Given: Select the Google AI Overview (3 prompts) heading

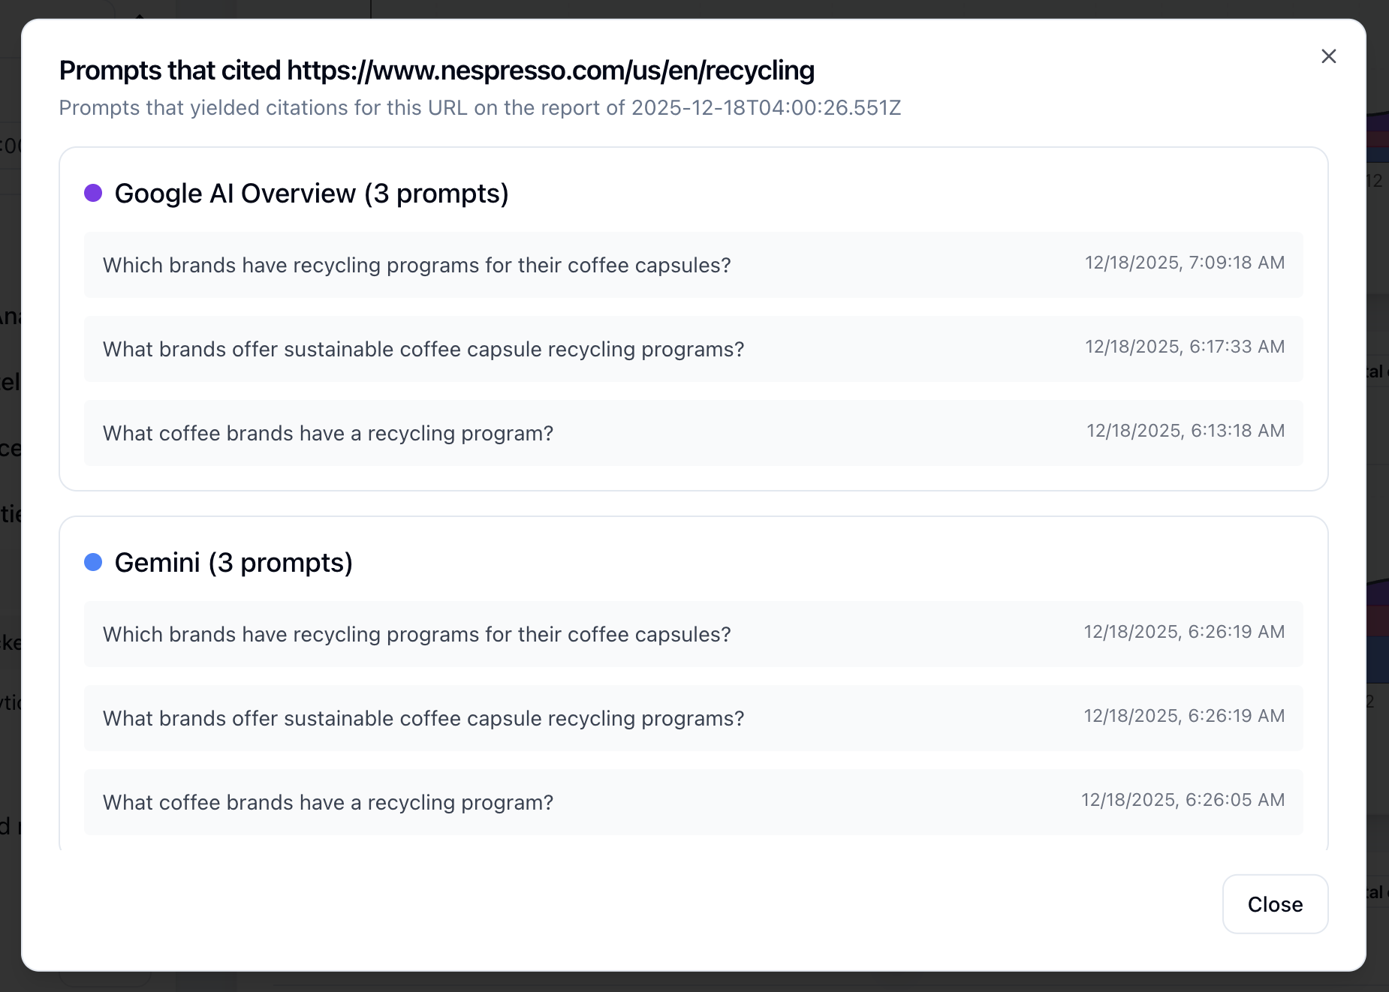Looking at the screenshot, I should [312, 194].
